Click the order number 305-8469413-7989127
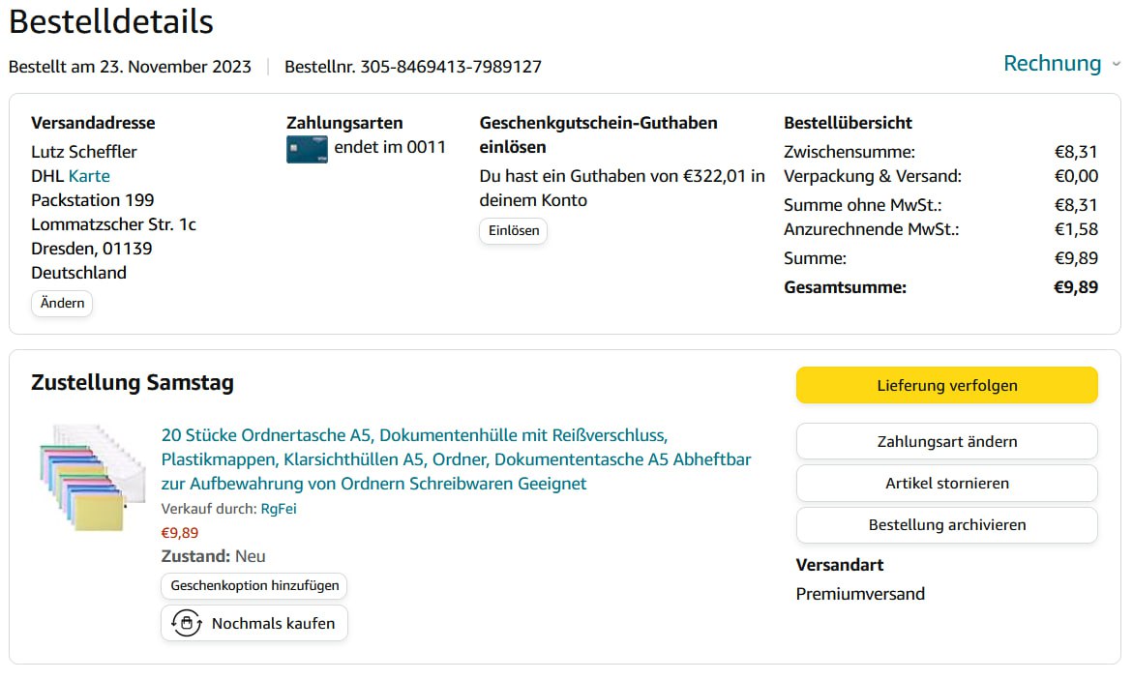The height and width of the screenshot is (680, 1133). [x=451, y=67]
